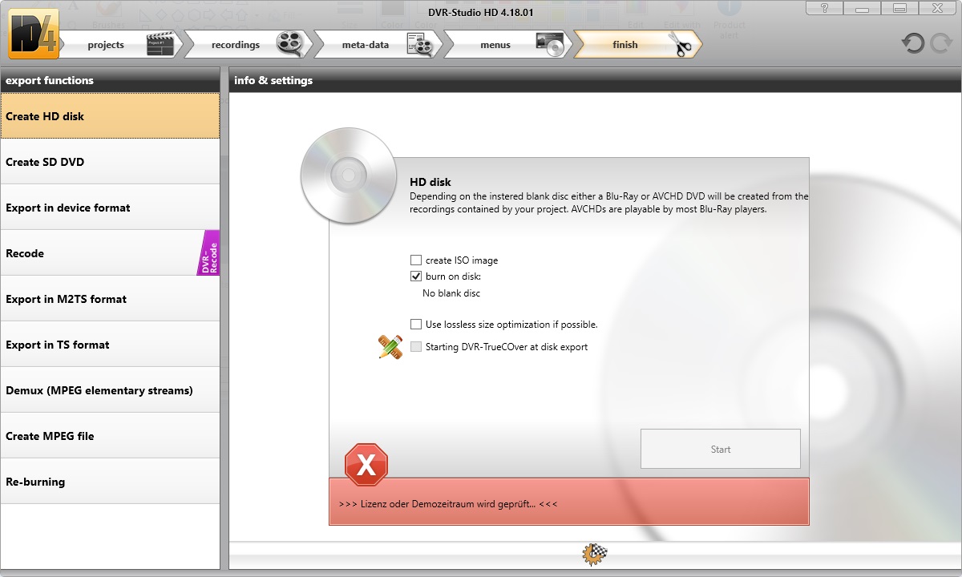This screenshot has height=577, width=962.
Task: Choose Export in M2TS format
Action: coord(110,299)
